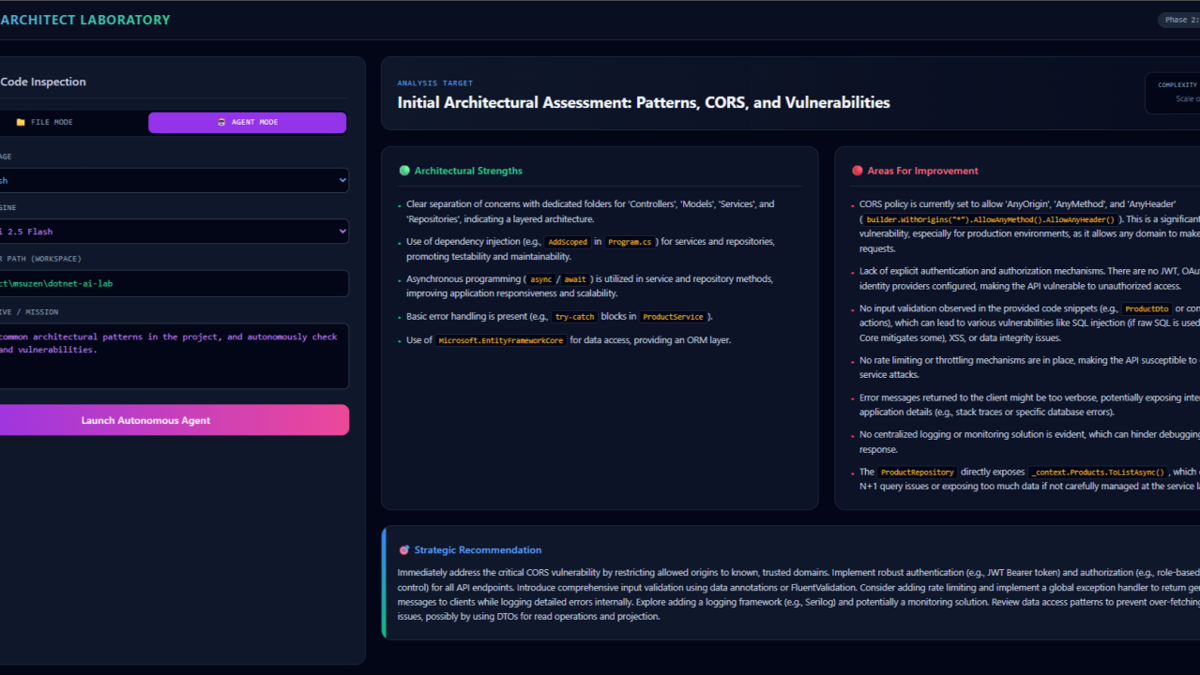
Task: Click the target icon beside Strategic Recommendation
Action: click(404, 550)
